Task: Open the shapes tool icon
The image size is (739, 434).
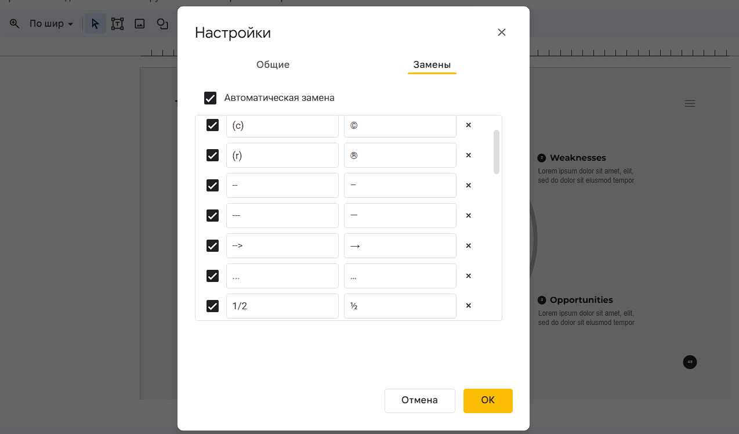Action: tap(162, 24)
